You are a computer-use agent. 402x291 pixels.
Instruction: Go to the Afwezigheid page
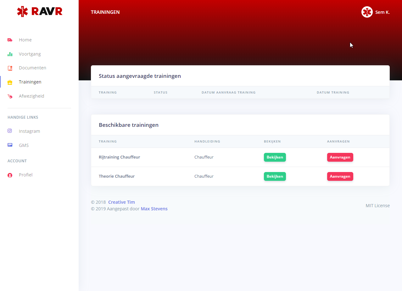point(31,96)
